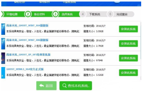This screenshot has width=145, height=96.
Task: Click the Win7 X64 description text
Action: [x=43, y=31]
